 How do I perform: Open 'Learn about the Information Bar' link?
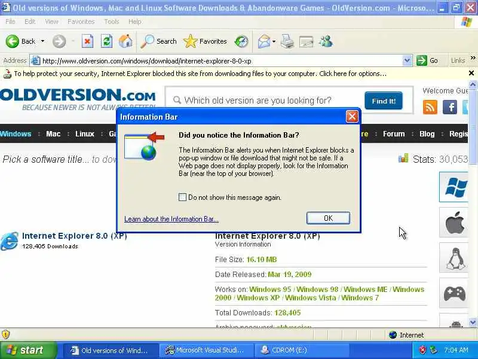(171, 219)
